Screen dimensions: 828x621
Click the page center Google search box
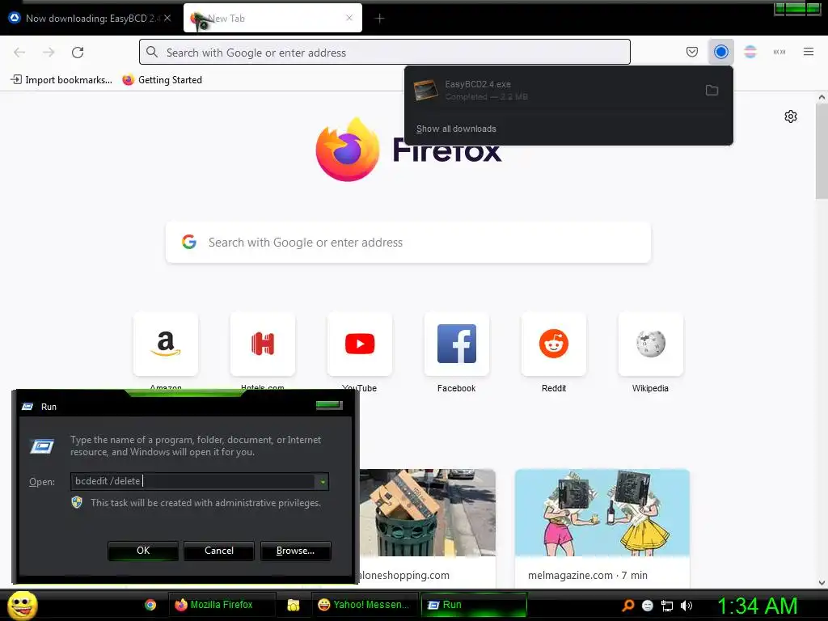[408, 243]
